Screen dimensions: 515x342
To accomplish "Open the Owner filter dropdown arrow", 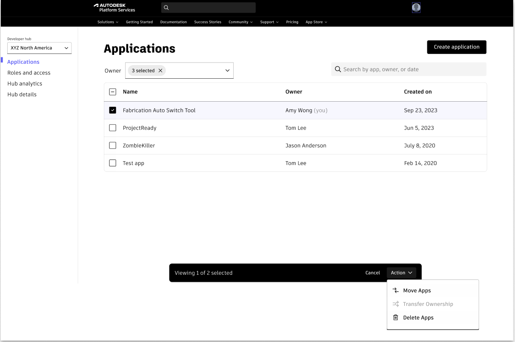I will [x=227, y=71].
